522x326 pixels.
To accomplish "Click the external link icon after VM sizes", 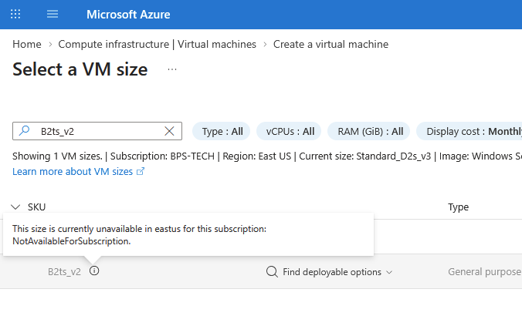I will coord(141,171).
